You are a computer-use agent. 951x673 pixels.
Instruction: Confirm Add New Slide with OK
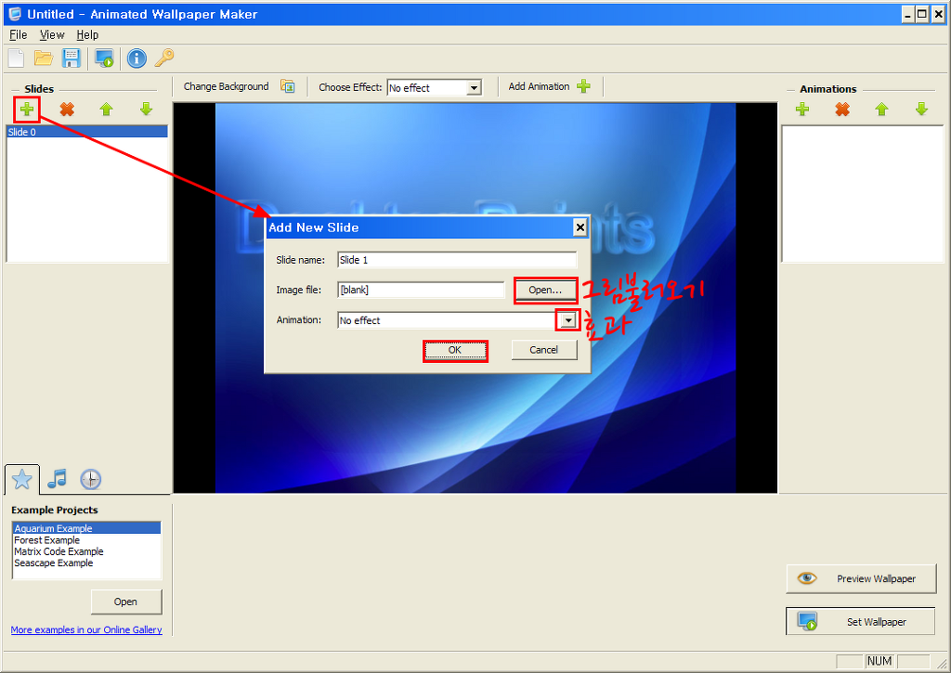(x=455, y=350)
